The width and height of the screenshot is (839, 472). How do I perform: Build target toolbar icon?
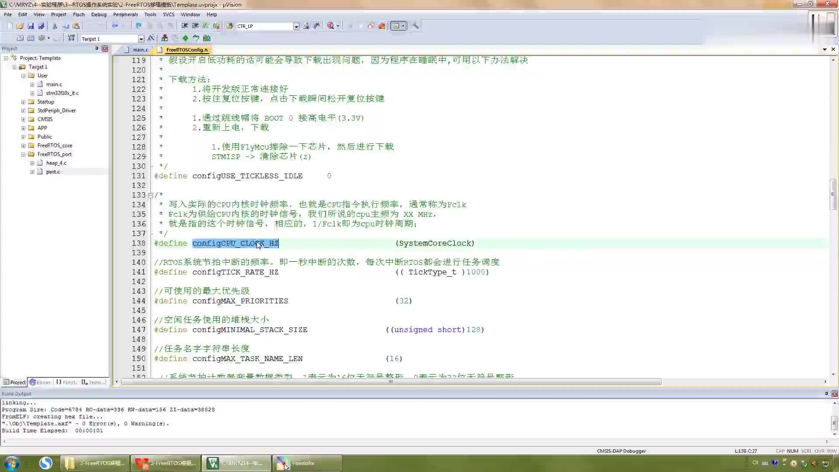coord(20,38)
